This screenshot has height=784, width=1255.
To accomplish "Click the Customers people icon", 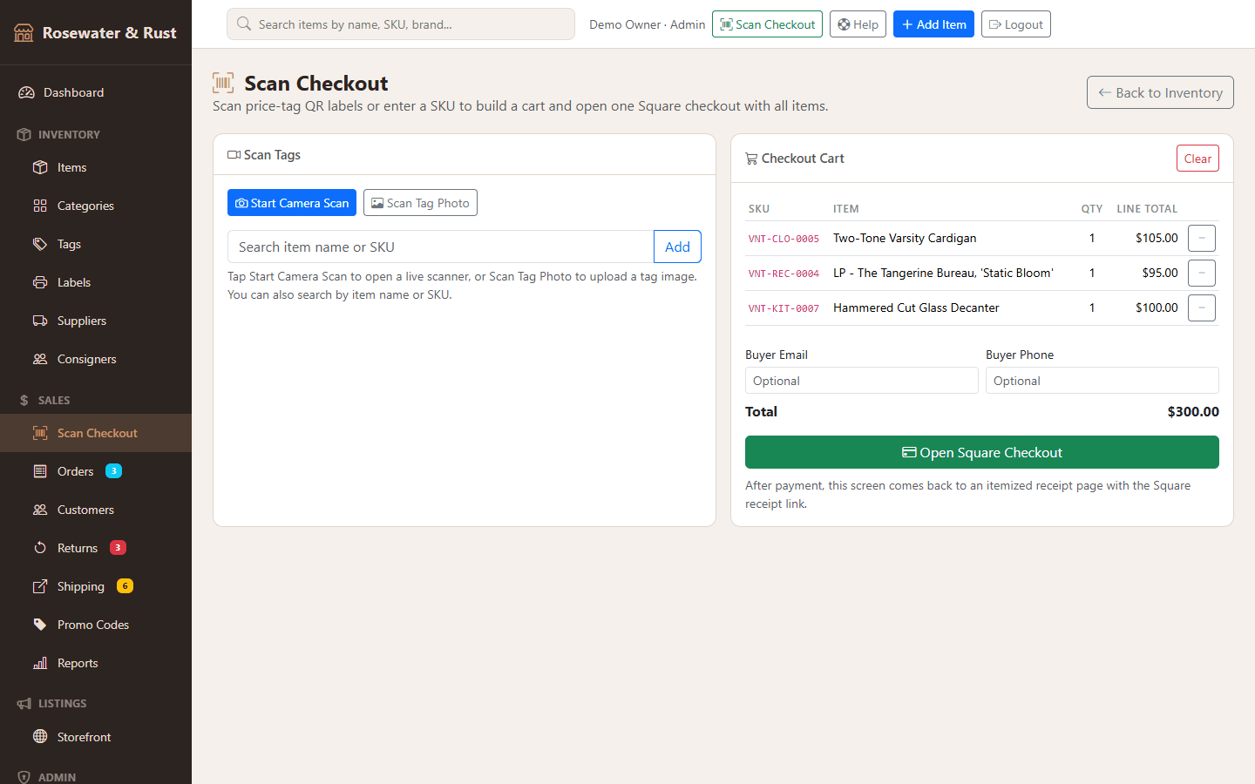I will tap(40, 510).
